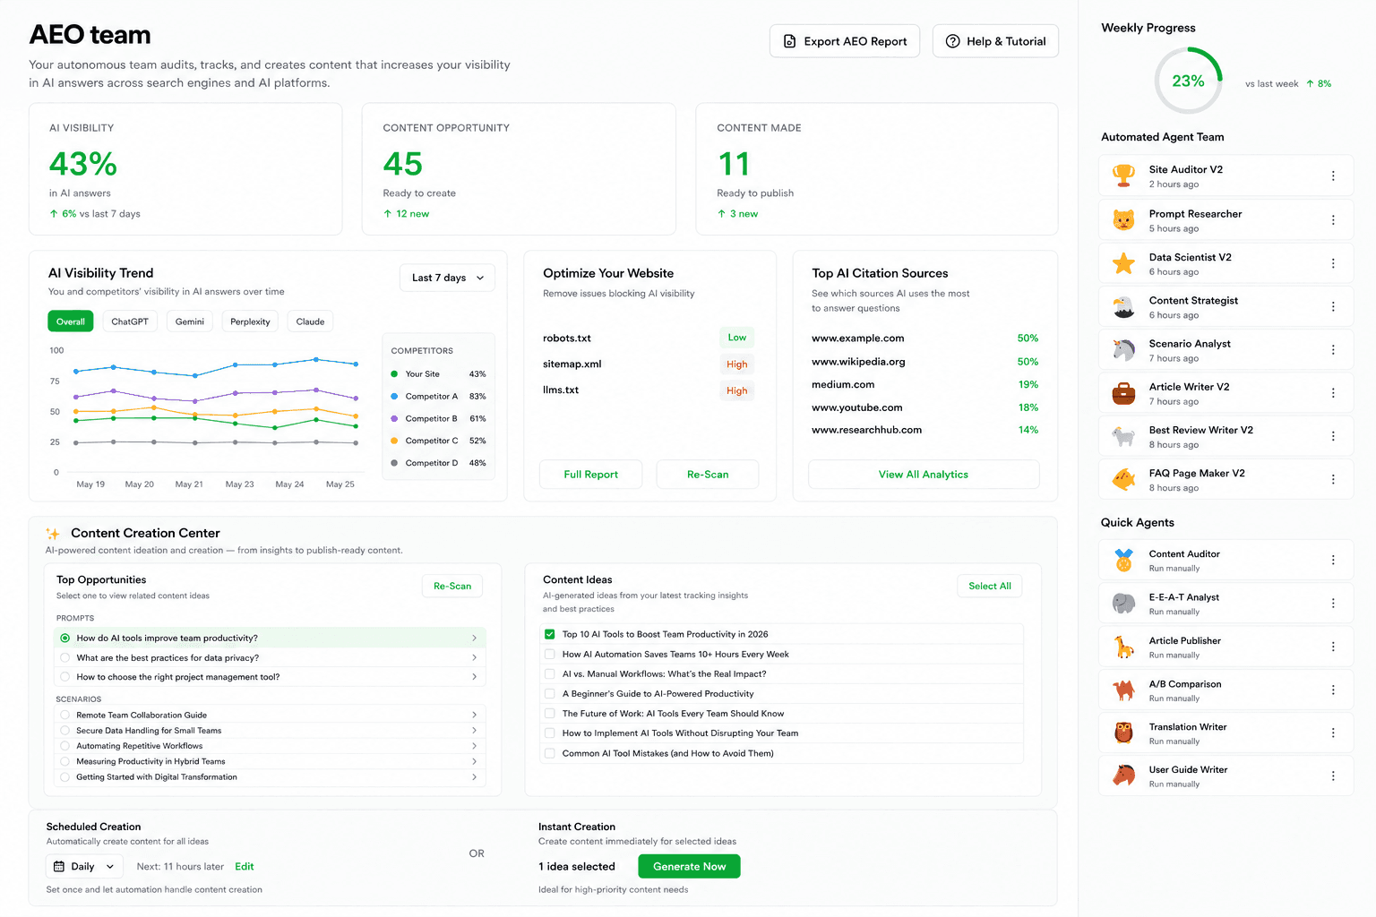Image resolution: width=1376 pixels, height=917 pixels.
Task: Click Export AEO Report button
Action: click(x=845, y=41)
